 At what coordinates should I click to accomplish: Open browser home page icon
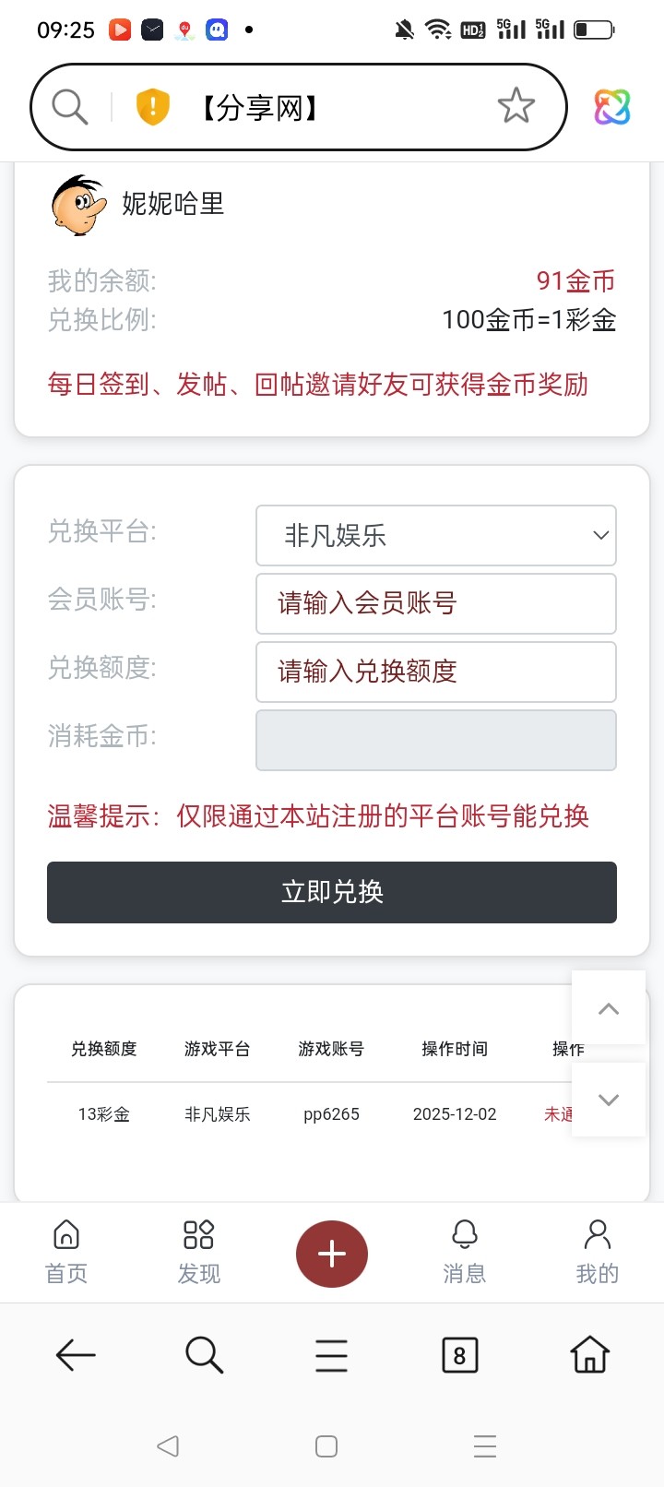(x=590, y=1355)
